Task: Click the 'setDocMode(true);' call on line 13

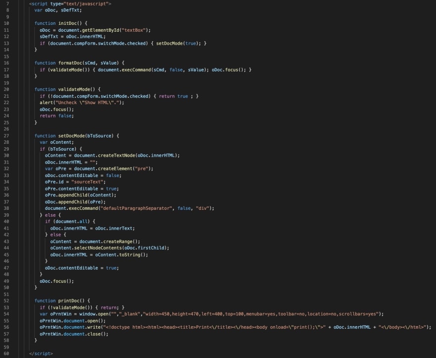Action: click(x=178, y=44)
